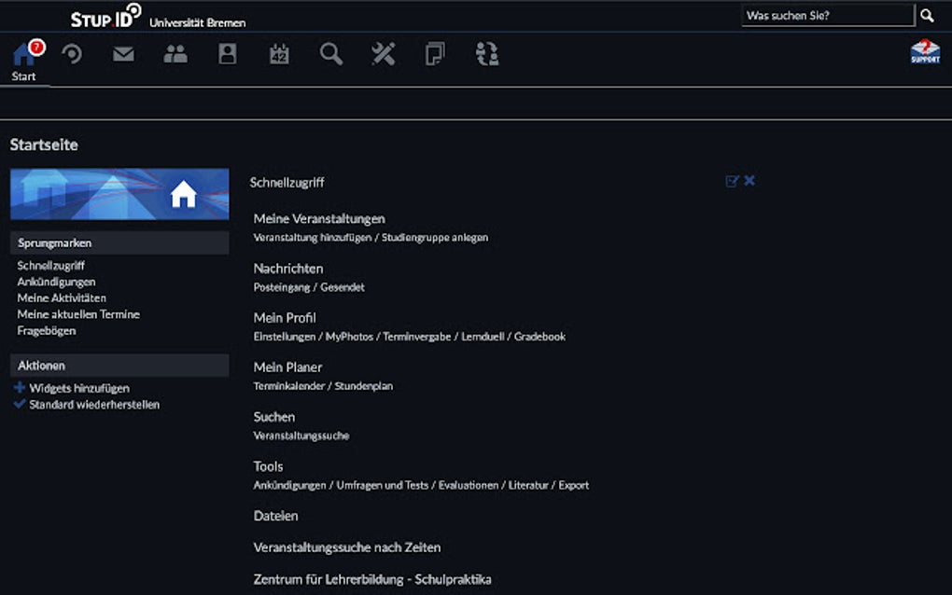Open the Tools wrench icon
Image resolution: width=952 pixels, height=595 pixels.
[x=383, y=54]
